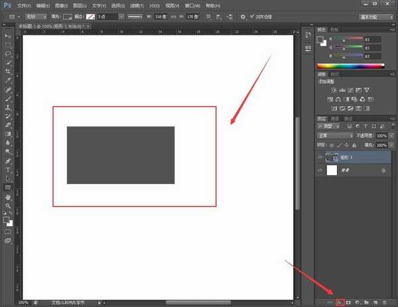Select the Move tool in the toolbox
398x307 pixels.
[8, 36]
